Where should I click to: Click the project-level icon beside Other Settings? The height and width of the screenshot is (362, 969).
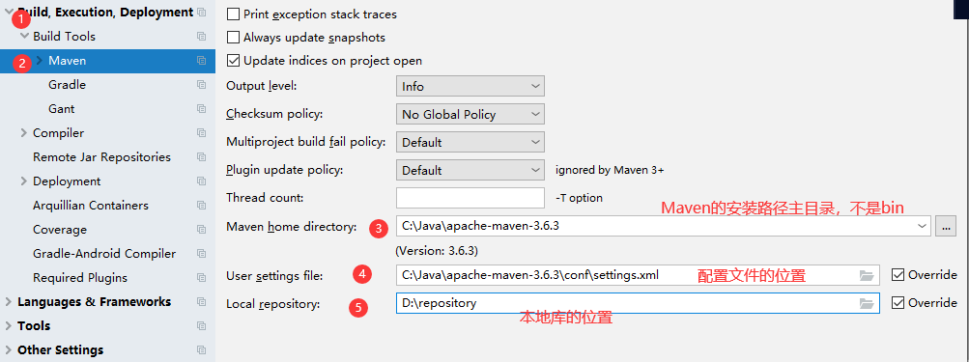click(202, 350)
